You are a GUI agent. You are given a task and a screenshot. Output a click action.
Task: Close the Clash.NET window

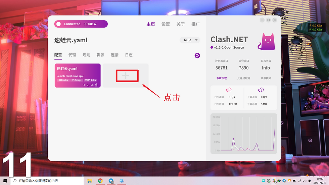pyautogui.click(x=275, y=20)
